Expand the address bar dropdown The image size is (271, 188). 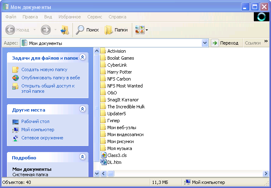[205, 43]
